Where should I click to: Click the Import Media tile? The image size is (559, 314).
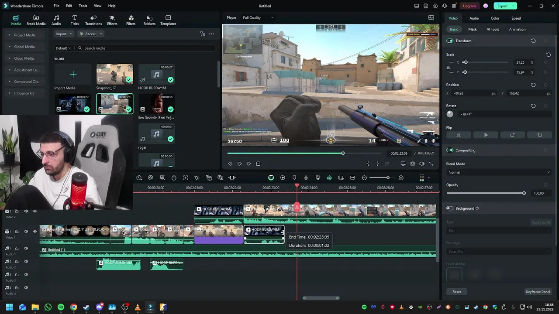(x=73, y=75)
